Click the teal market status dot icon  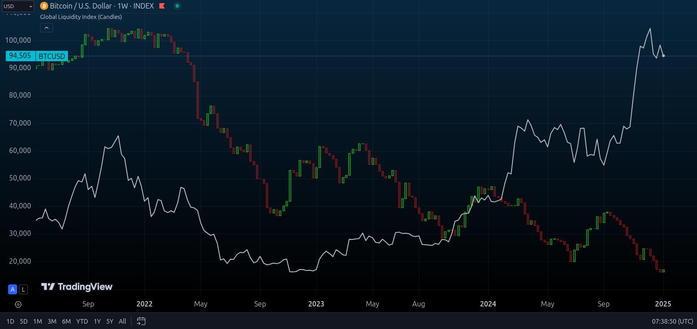click(x=177, y=6)
